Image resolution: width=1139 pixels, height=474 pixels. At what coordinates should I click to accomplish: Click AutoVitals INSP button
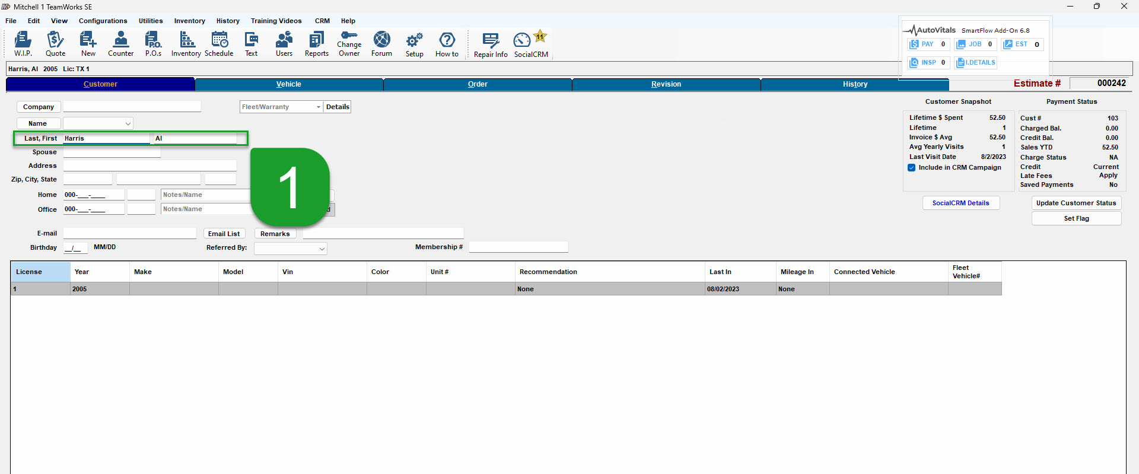click(928, 62)
